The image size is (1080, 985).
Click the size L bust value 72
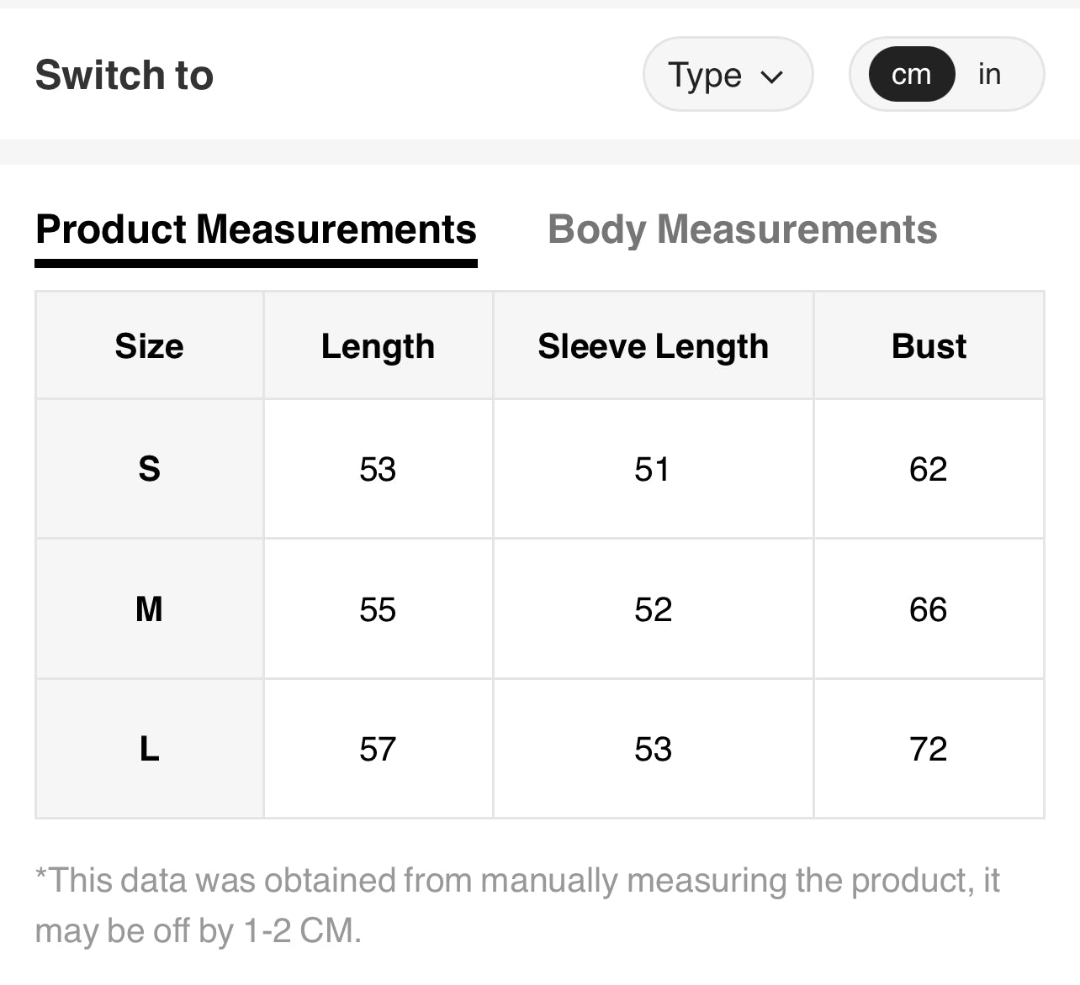[x=928, y=749]
